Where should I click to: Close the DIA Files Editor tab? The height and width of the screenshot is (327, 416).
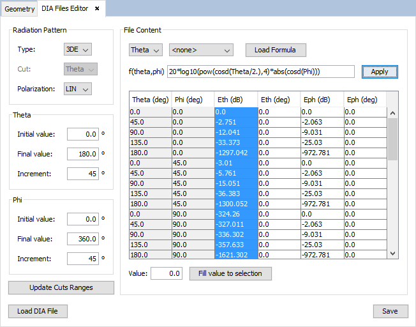[x=97, y=8]
